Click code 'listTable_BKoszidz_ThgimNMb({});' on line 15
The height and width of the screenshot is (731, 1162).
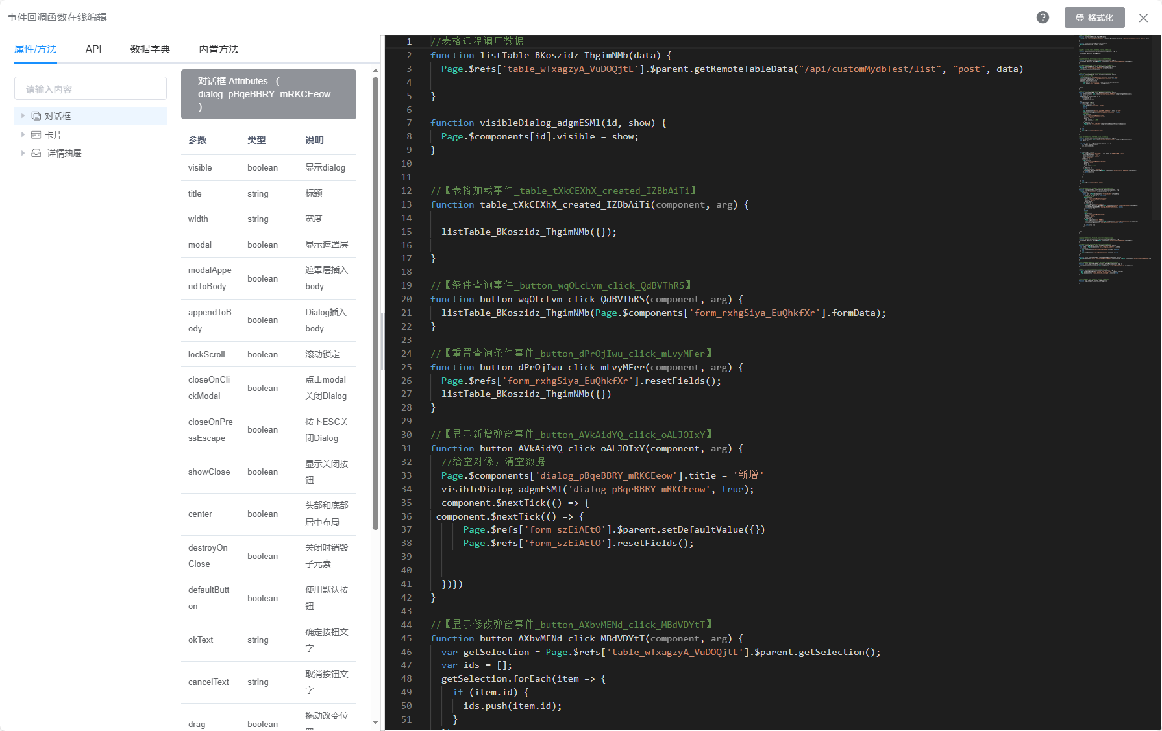point(529,232)
